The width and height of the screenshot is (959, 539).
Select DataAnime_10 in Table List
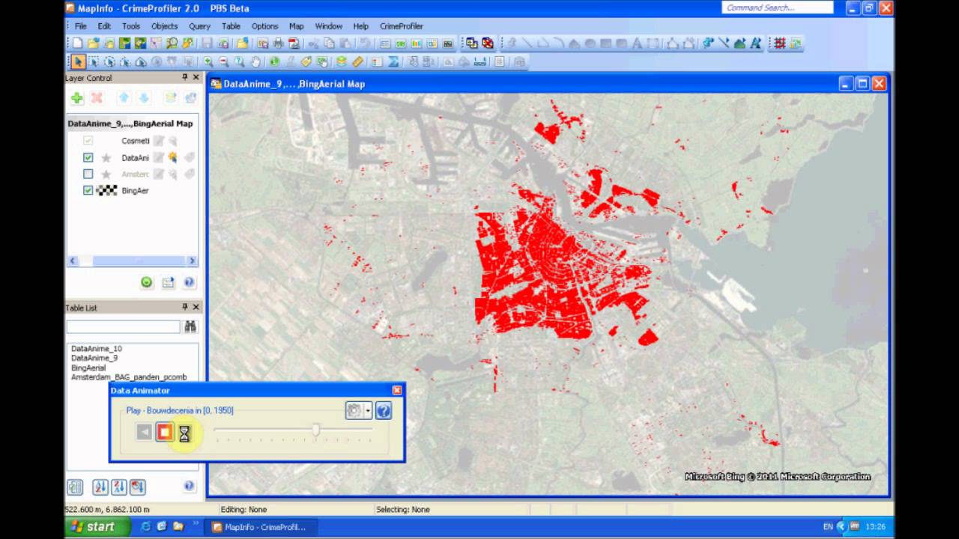click(97, 349)
